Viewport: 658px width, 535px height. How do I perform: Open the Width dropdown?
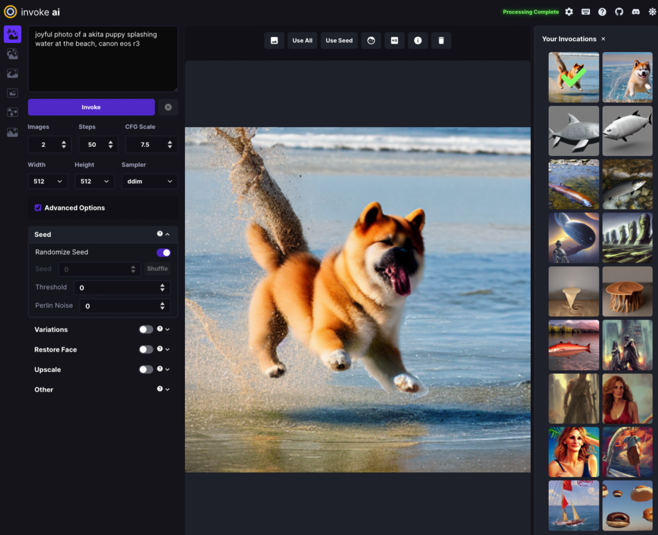coord(49,182)
